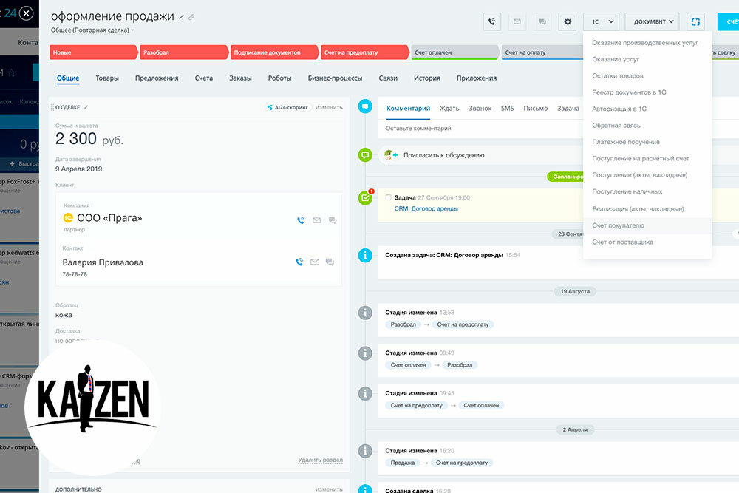Email company ООО «Прага» envelope icon

point(317,220)
